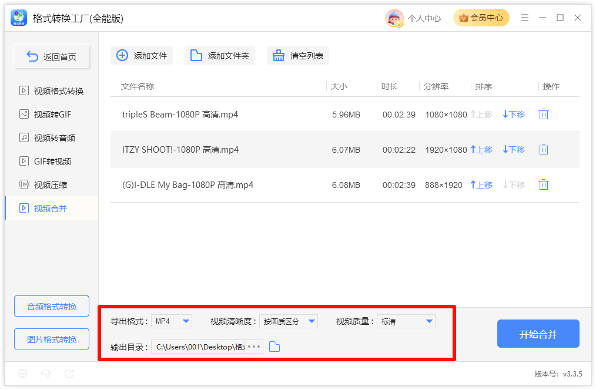Viewport: 596px width, 390px height.
Task: Click the customer service icon in bottom bar
Action: (46, 374)
